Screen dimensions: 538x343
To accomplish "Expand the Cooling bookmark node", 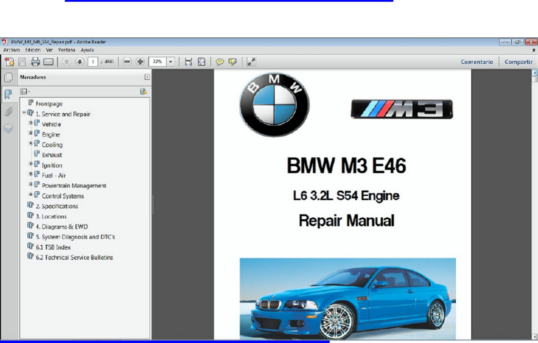I will pos(30,144).
